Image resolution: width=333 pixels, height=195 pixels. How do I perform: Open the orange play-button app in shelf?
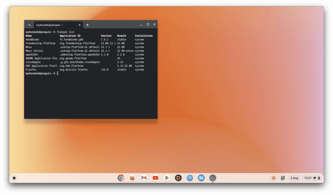tap(178, 178)
